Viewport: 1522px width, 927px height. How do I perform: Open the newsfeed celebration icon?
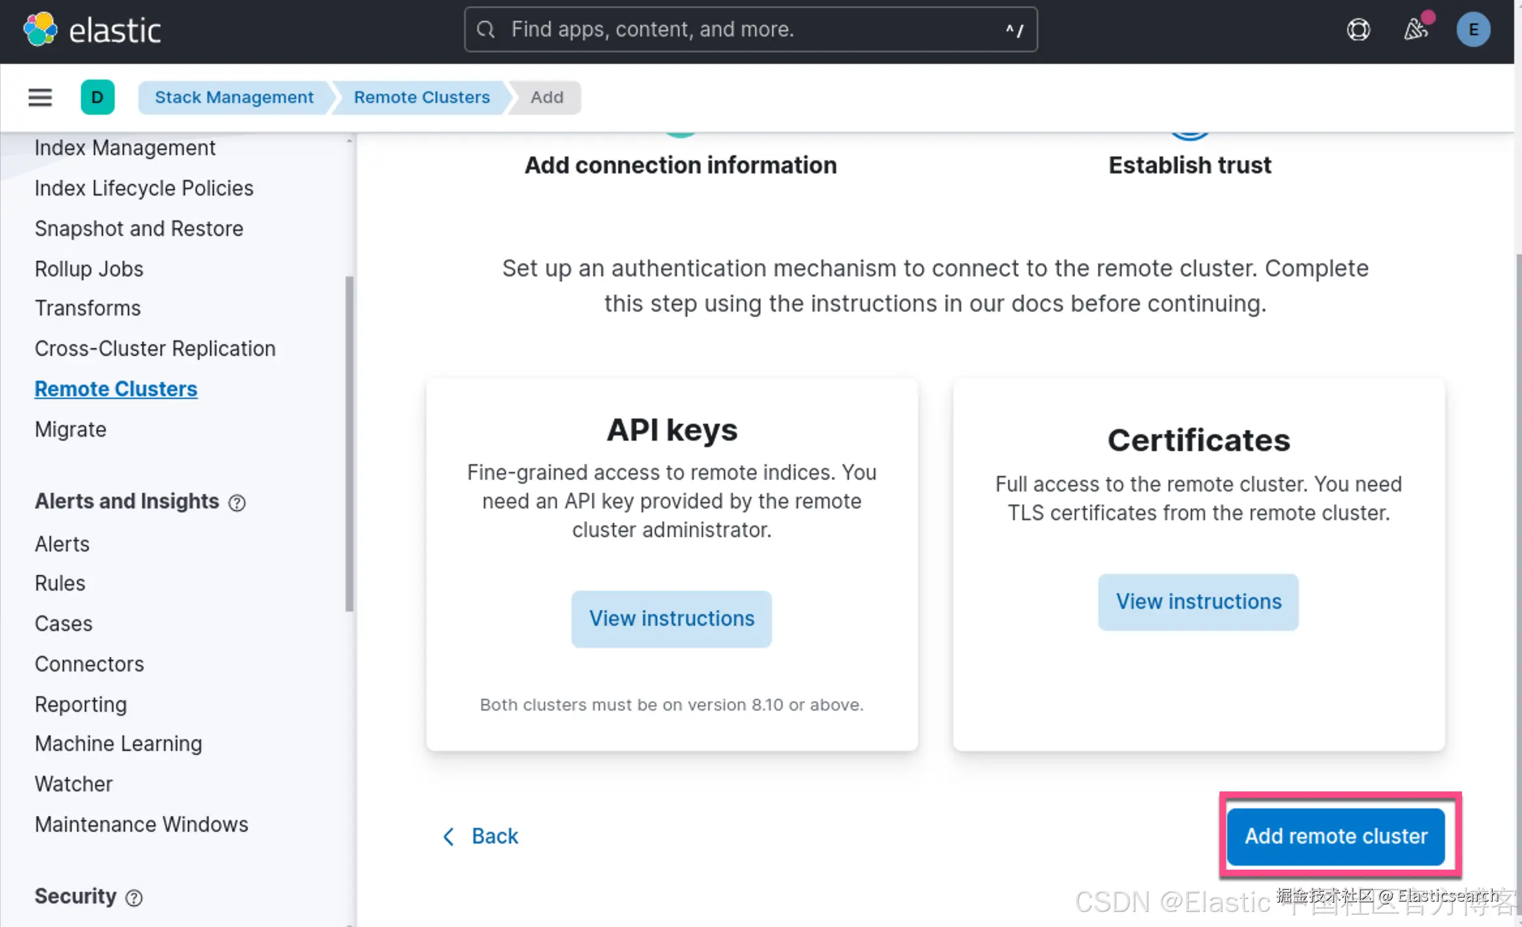click(1416, 29)
